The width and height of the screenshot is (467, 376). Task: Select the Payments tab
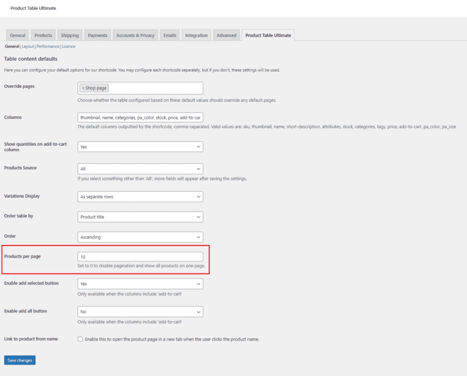(97, 34)
